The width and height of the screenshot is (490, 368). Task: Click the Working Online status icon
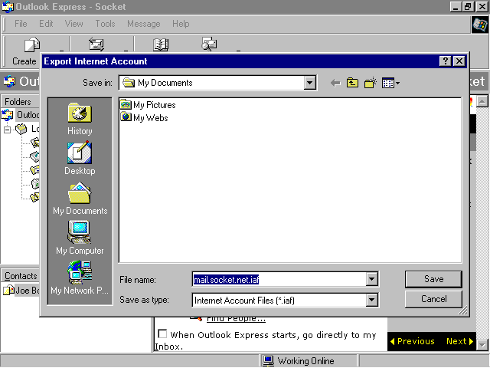[x=268, y=361]
